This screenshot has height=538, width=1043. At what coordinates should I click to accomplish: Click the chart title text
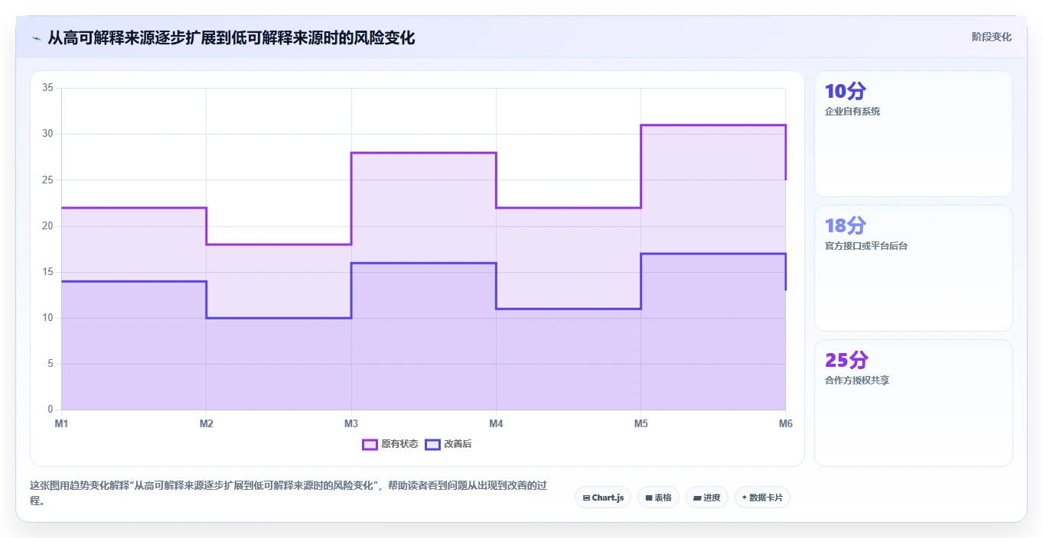coord(231,37)
